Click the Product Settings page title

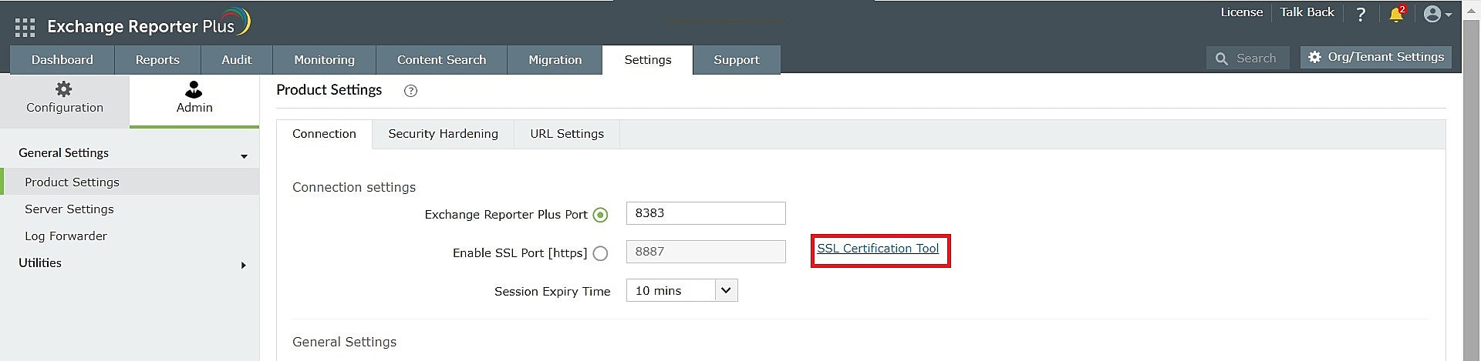(x=329, y=90)
